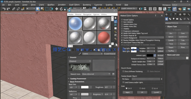Click the Undo arrow in main toolbar
Viewport: 191px width, 99px height.
4,9
